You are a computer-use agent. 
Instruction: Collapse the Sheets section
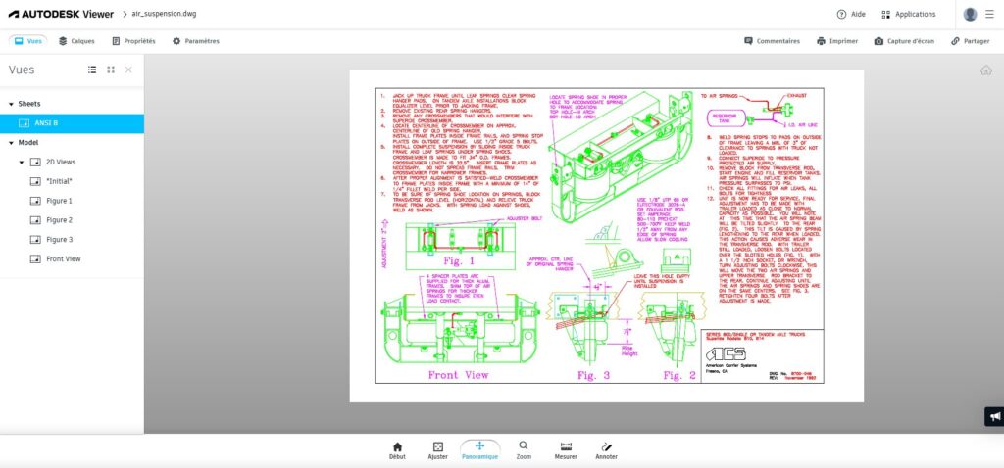(x=11, y=104)
